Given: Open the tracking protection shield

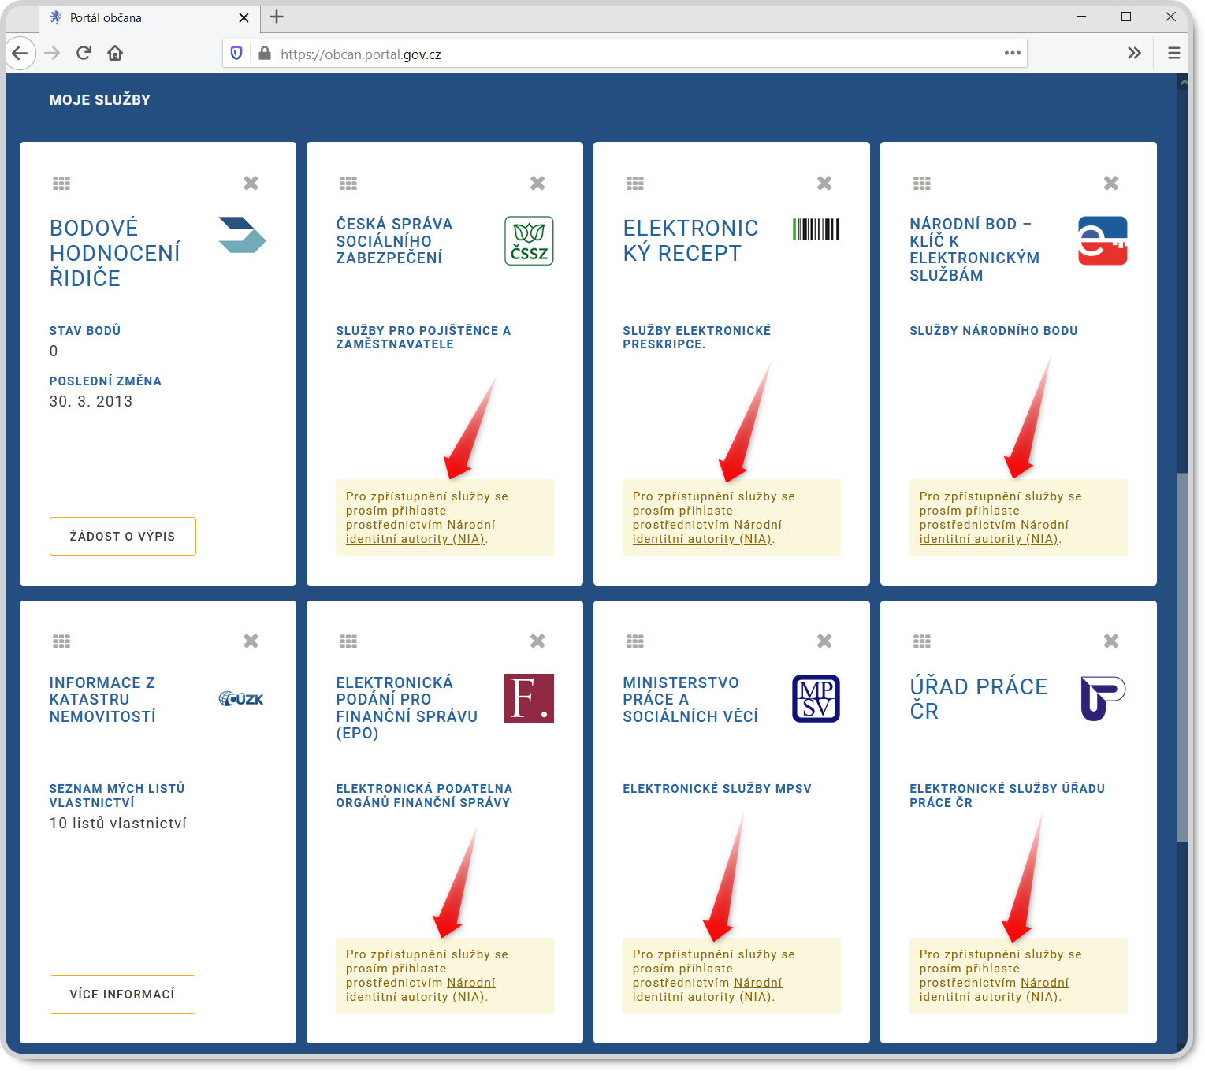Looking at the screenshot, I should tap(236, 54).
